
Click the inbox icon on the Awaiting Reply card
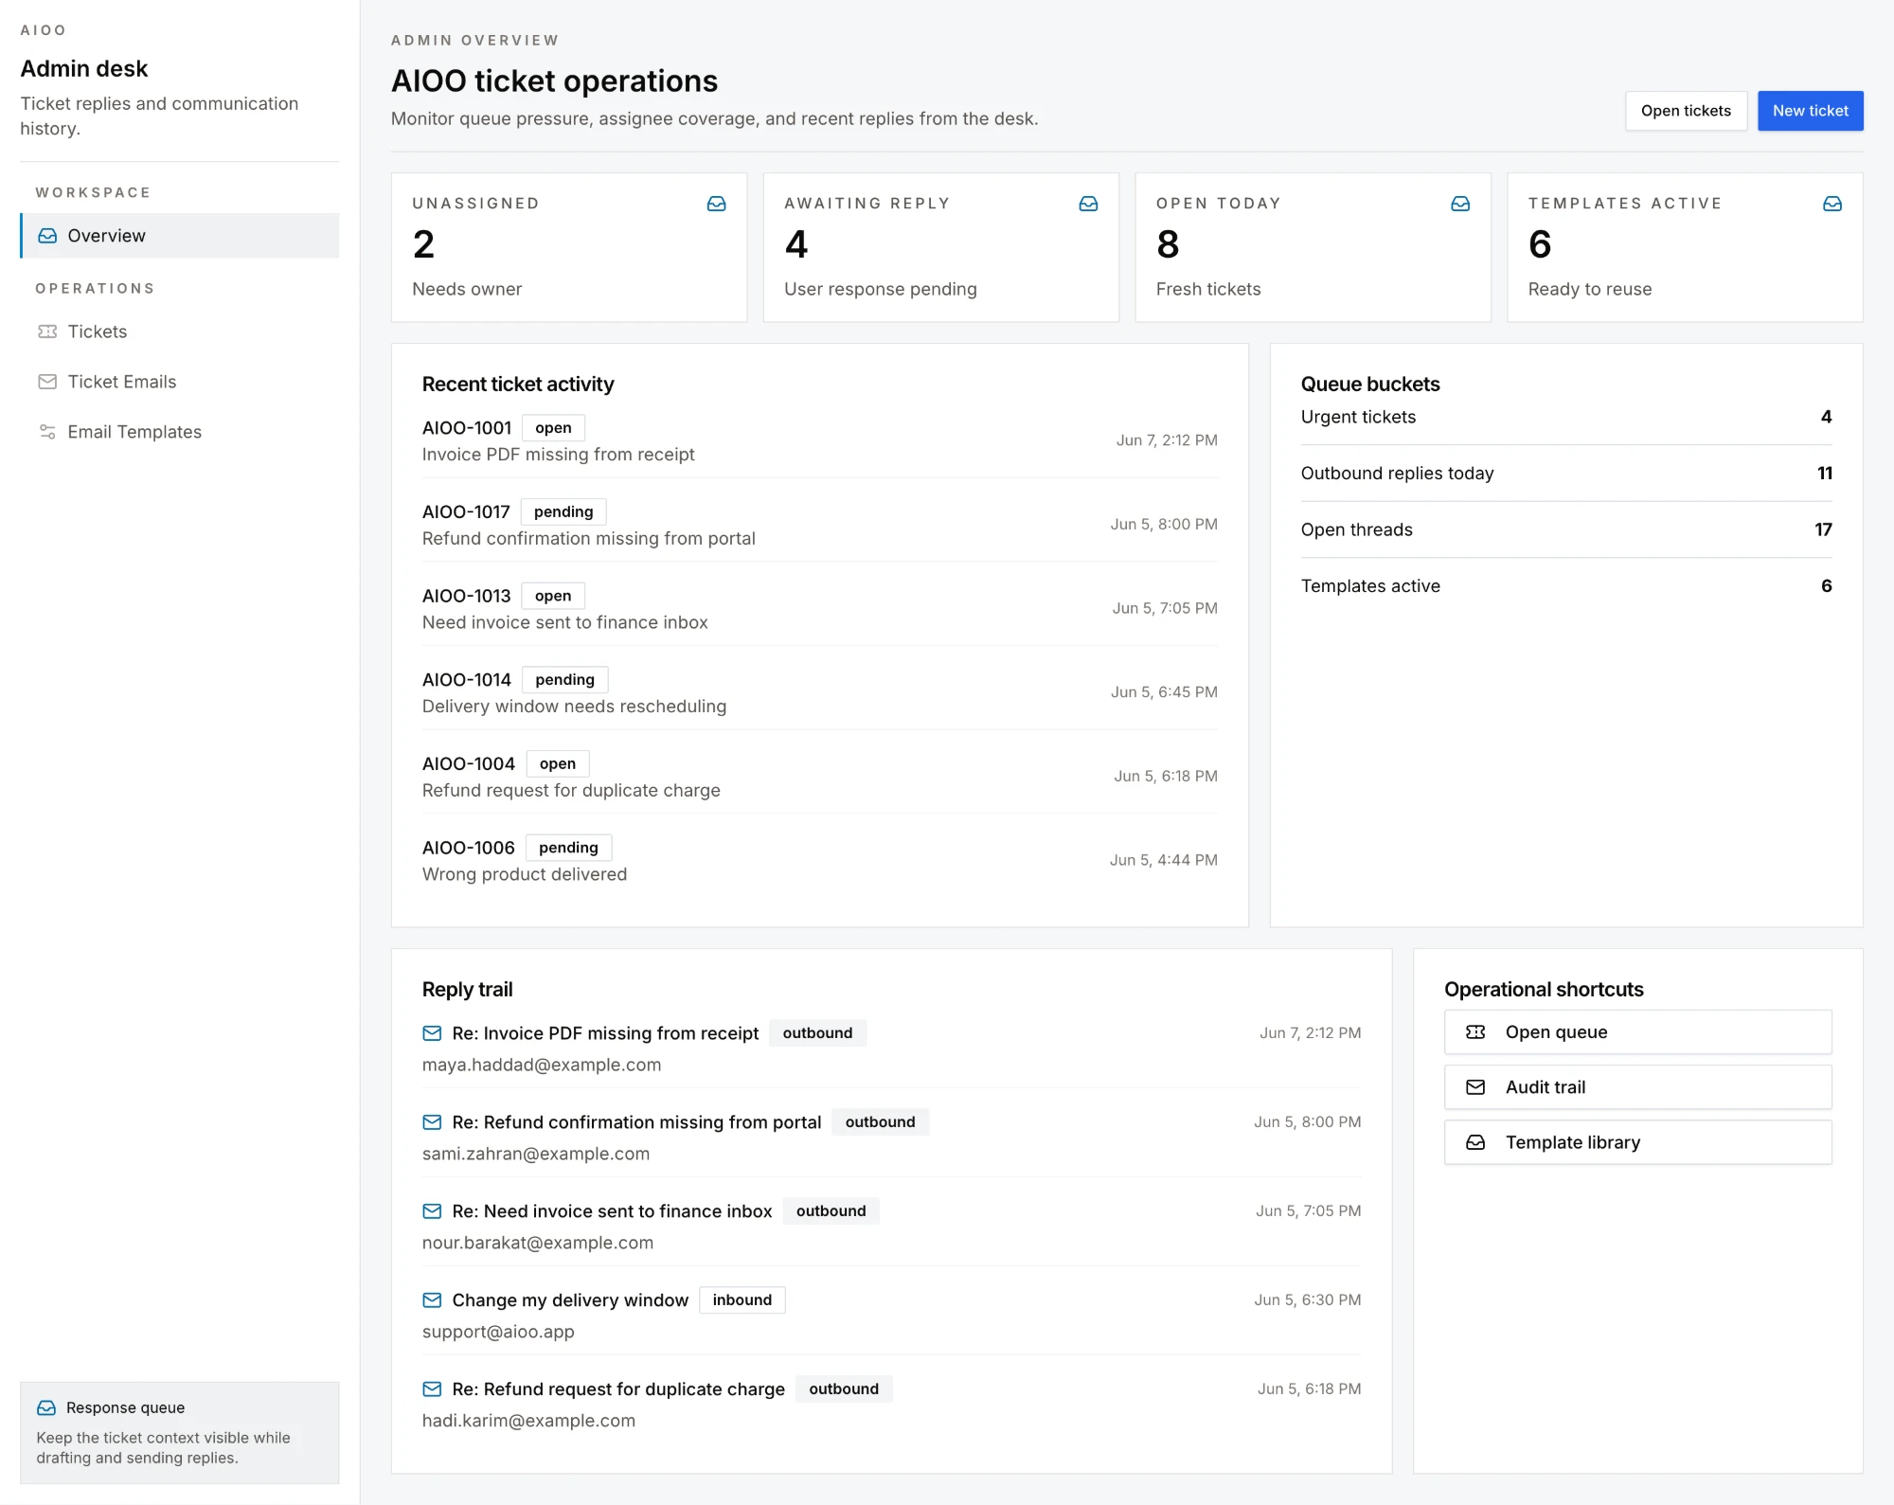coord(1089,204)
